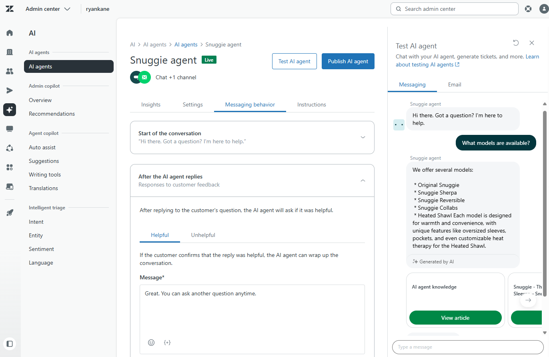Open the help icon near the search bar
This screenshot has height=357, width=549.
click(x=528, y=8)
